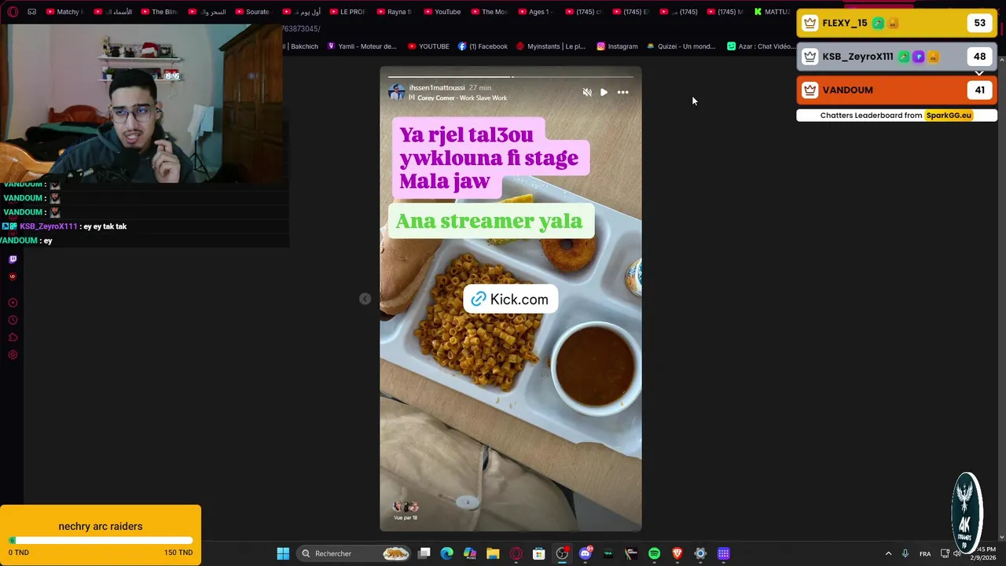Open History from the sidebar clock icon
The image size is (1006, 566).
[13, 320]
